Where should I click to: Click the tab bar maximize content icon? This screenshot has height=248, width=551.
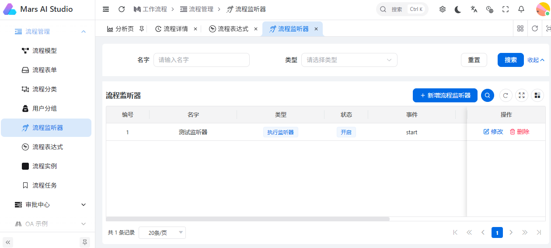pos(548,28)
